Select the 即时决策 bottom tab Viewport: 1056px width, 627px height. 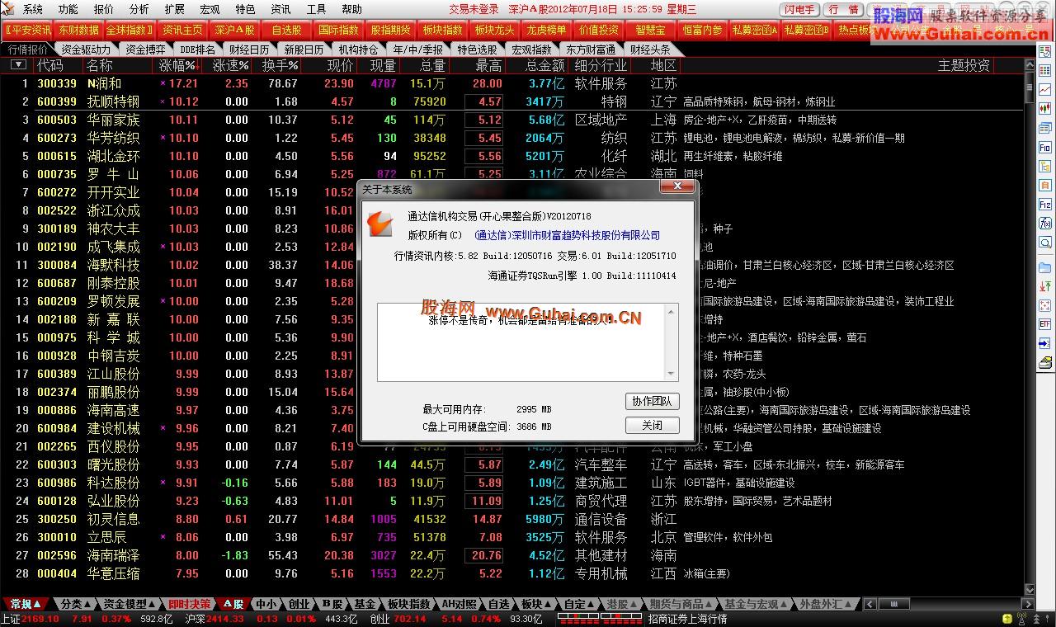coord(189,604)
